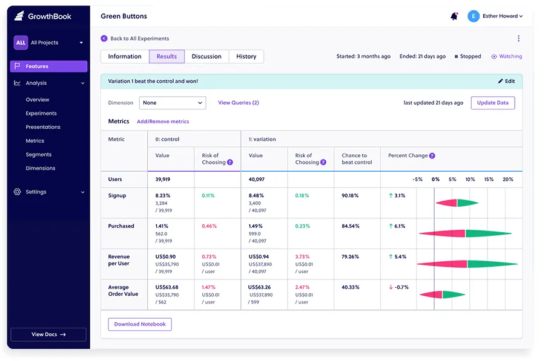Click the Edit button in result banner
Screen dimensions: 545x361
tap(506, 81)
